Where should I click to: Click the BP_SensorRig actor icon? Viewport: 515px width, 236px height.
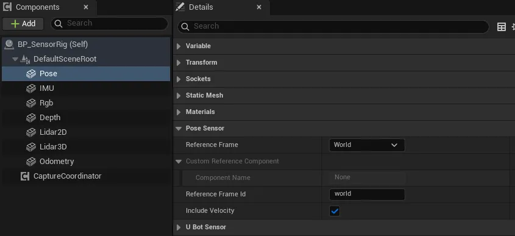(x=9, y=45)
